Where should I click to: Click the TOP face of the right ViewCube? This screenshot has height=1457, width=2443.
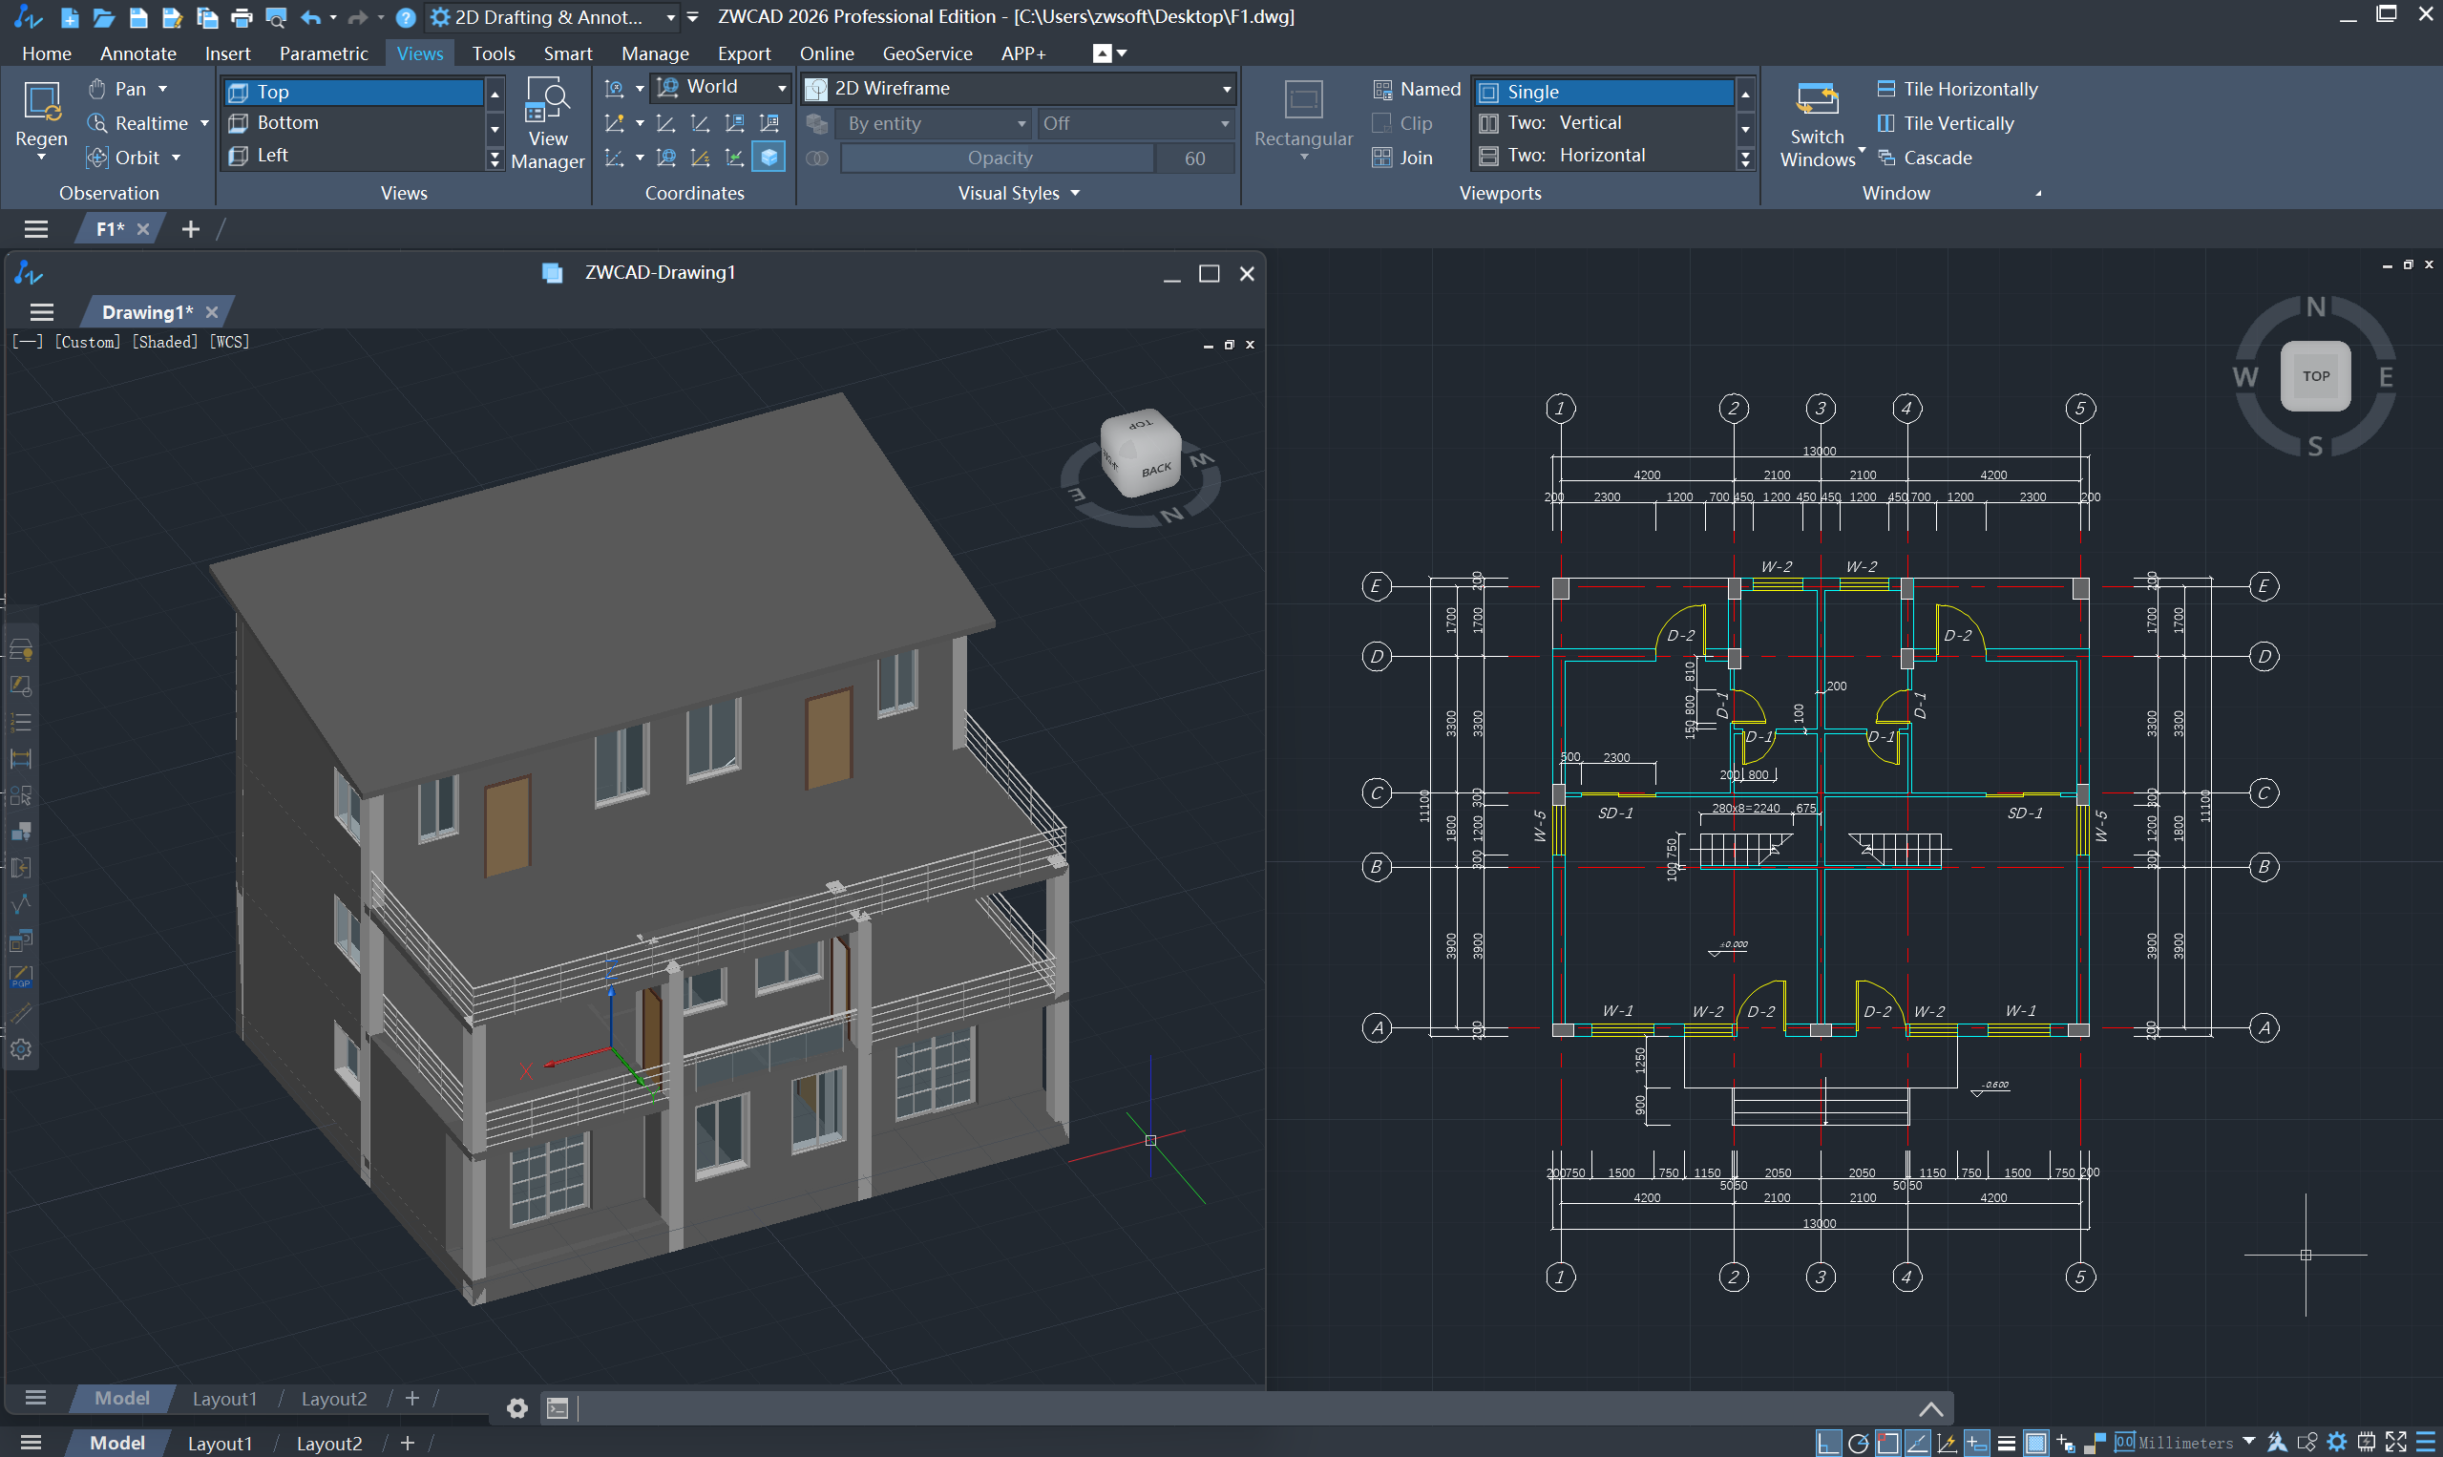2315,376
